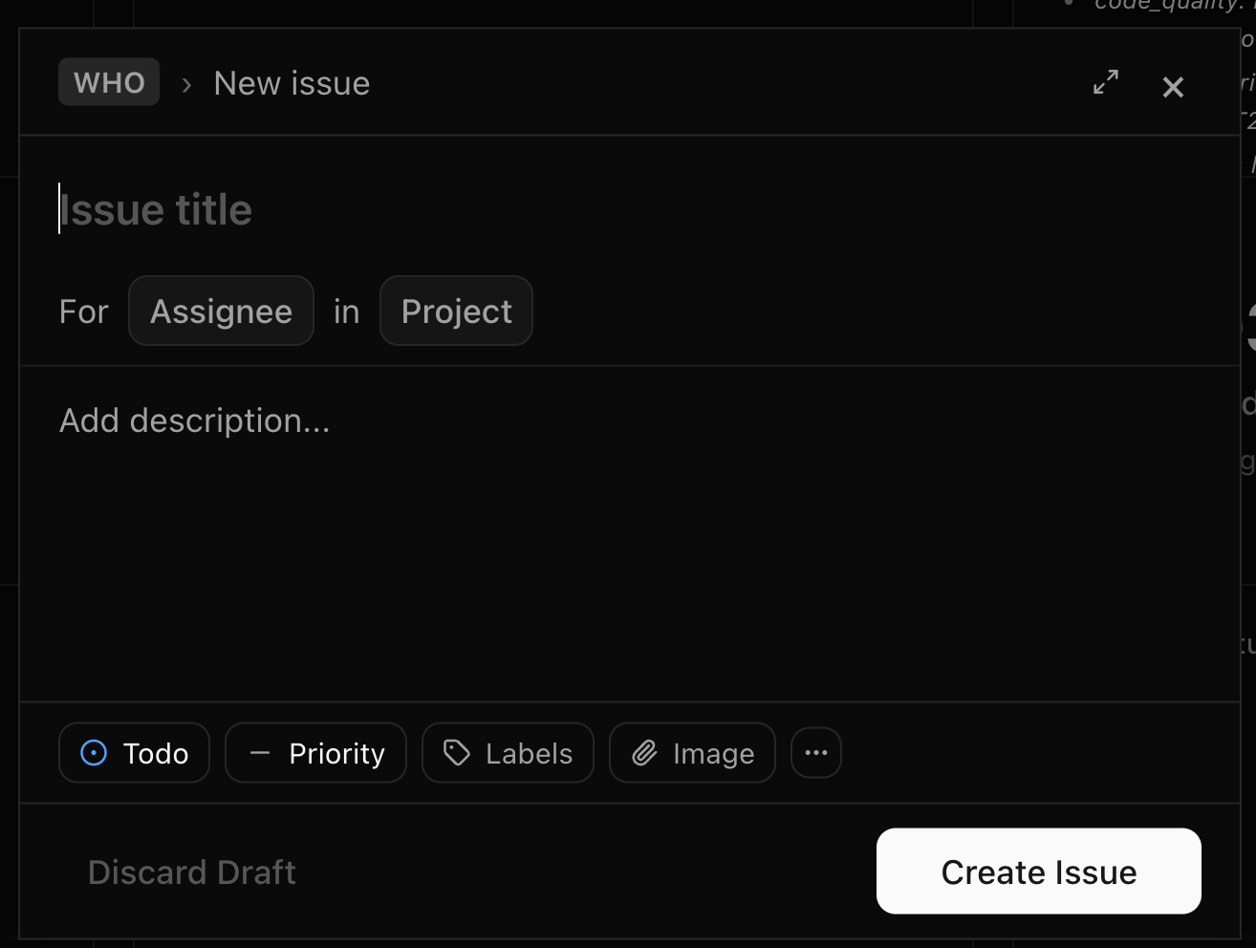Click the New issue breadcrumb text
The height and width of the screenshot is (948, 1256).
pyautogui.click(x=292, y=84)
